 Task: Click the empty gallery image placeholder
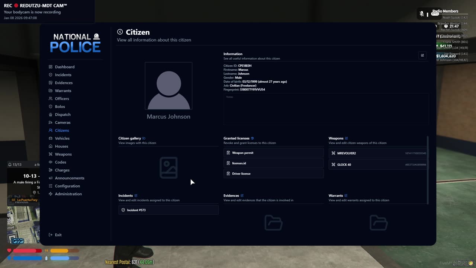point(168,167)
